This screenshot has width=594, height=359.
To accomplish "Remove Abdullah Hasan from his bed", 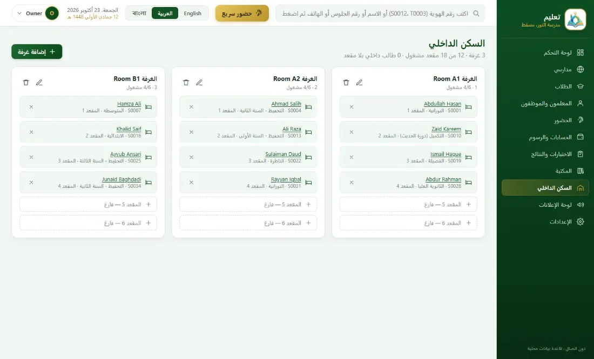I will (x=351, y=107).
